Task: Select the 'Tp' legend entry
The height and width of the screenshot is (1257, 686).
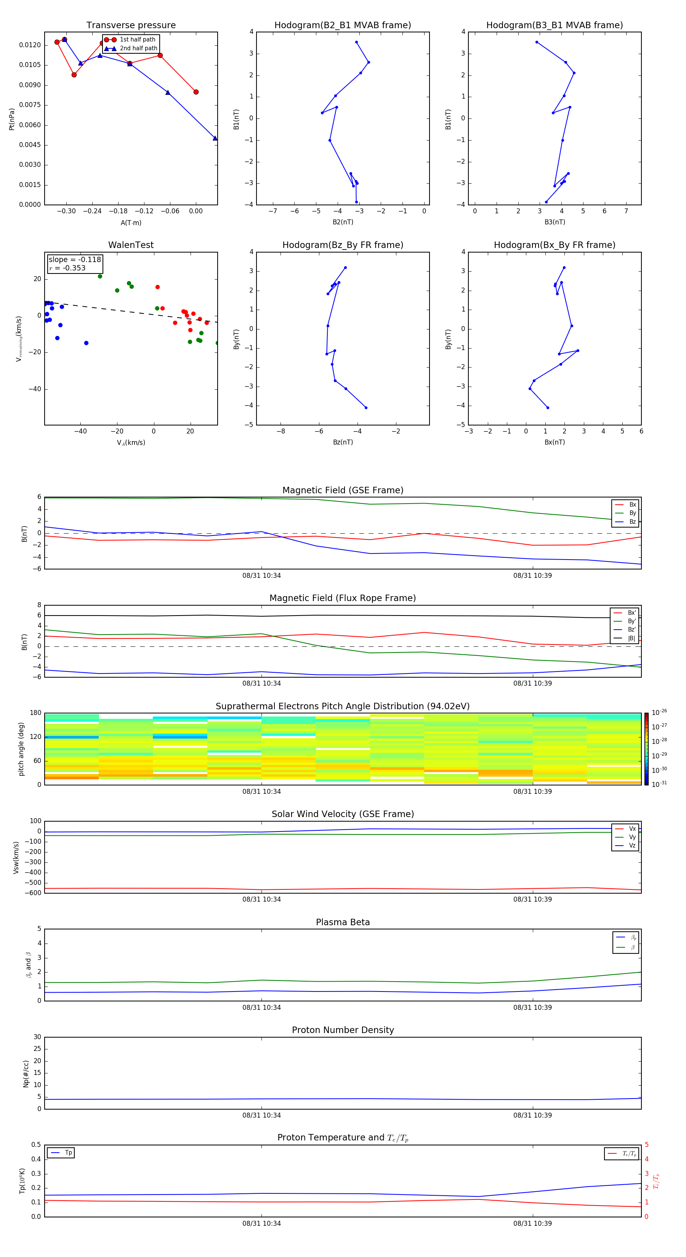Action: click(x=61, y=1153)
